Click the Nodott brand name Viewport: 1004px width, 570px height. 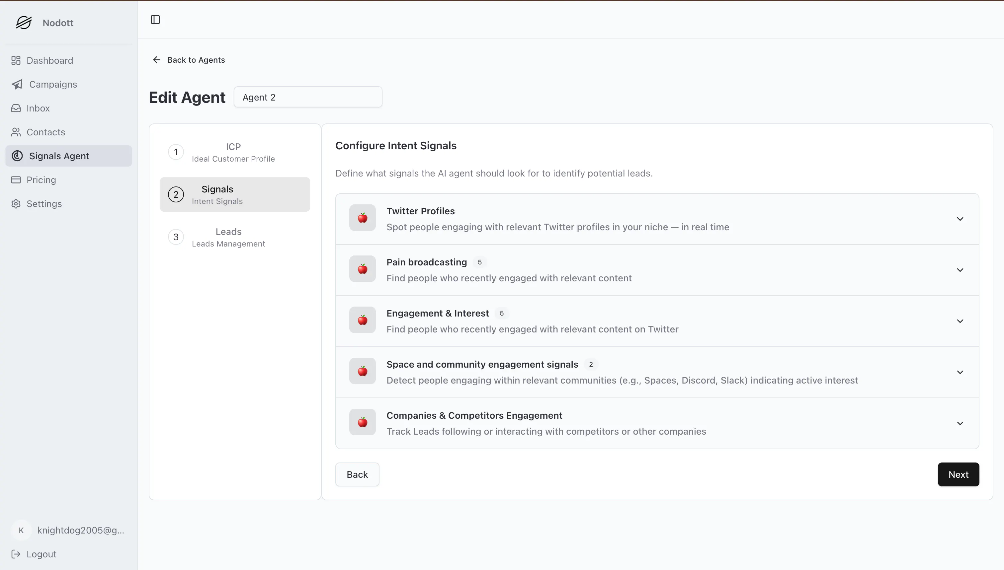[58, 23]
